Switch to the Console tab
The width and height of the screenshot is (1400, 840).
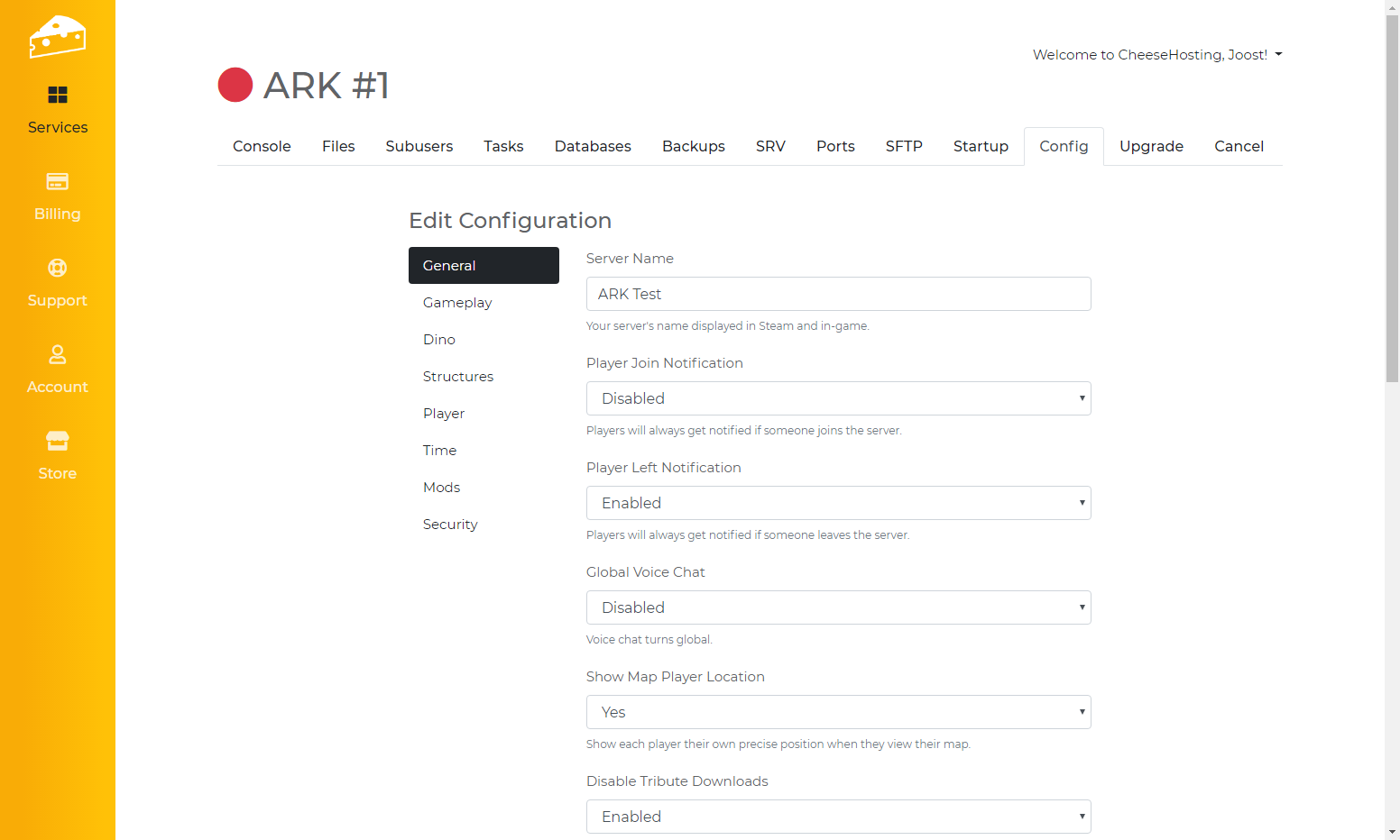262,146
